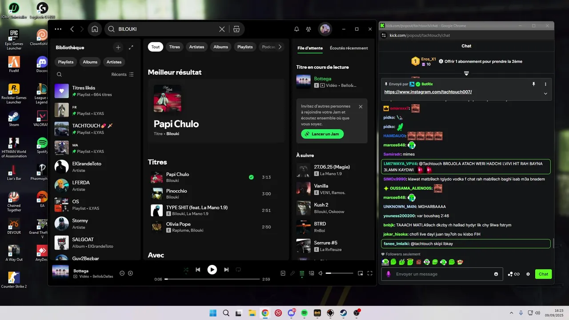The image size is (569, 320).
Task: Open the tachtouch007 Instagram link in chat
Action: click(x=428, y=92)
